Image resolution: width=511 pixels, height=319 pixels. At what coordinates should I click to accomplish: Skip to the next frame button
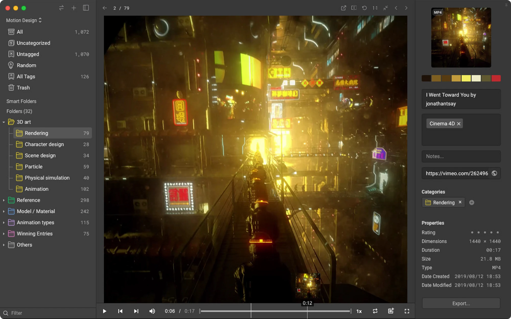click(136, 311)
